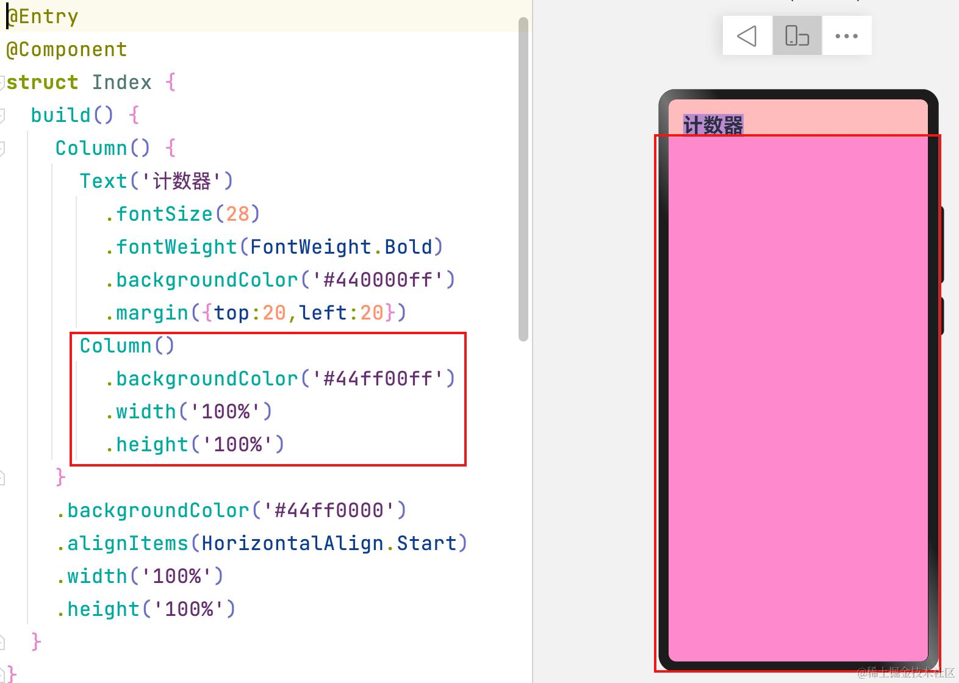This screenshot has width=959, height=683.
Task: Click .alignItems(HorizontalAlign.Start) line
Action: tap(262, 543)
